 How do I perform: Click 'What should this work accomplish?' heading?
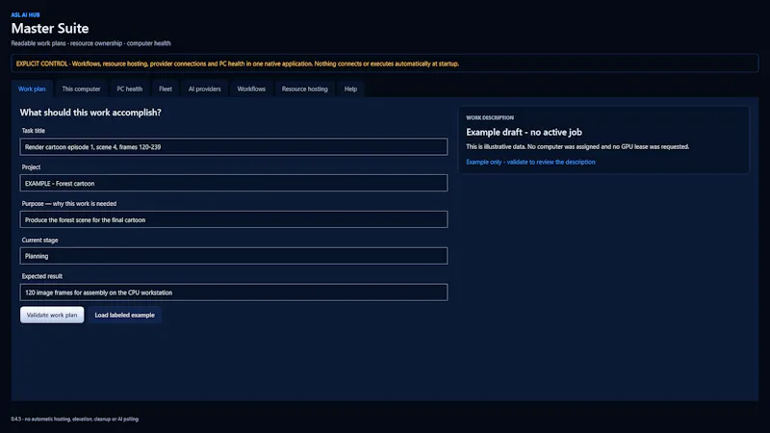pyautogui.click(x=90, y=113)
